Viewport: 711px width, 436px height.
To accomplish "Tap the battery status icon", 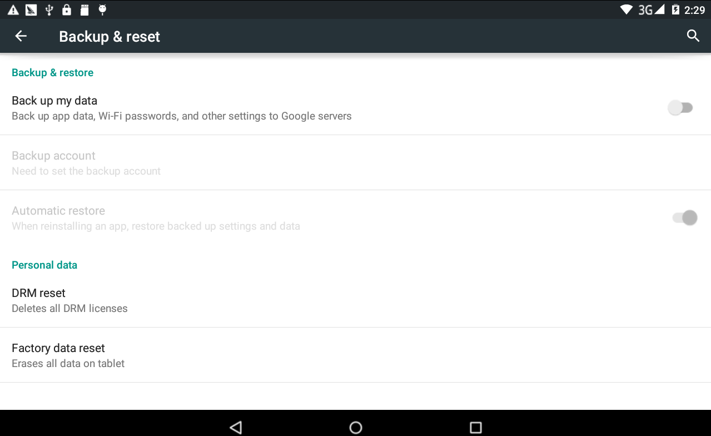I will [x=675, y=9].
